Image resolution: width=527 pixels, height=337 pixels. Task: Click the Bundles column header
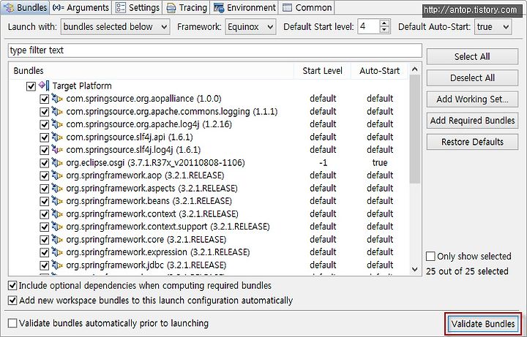coord(152,71)
